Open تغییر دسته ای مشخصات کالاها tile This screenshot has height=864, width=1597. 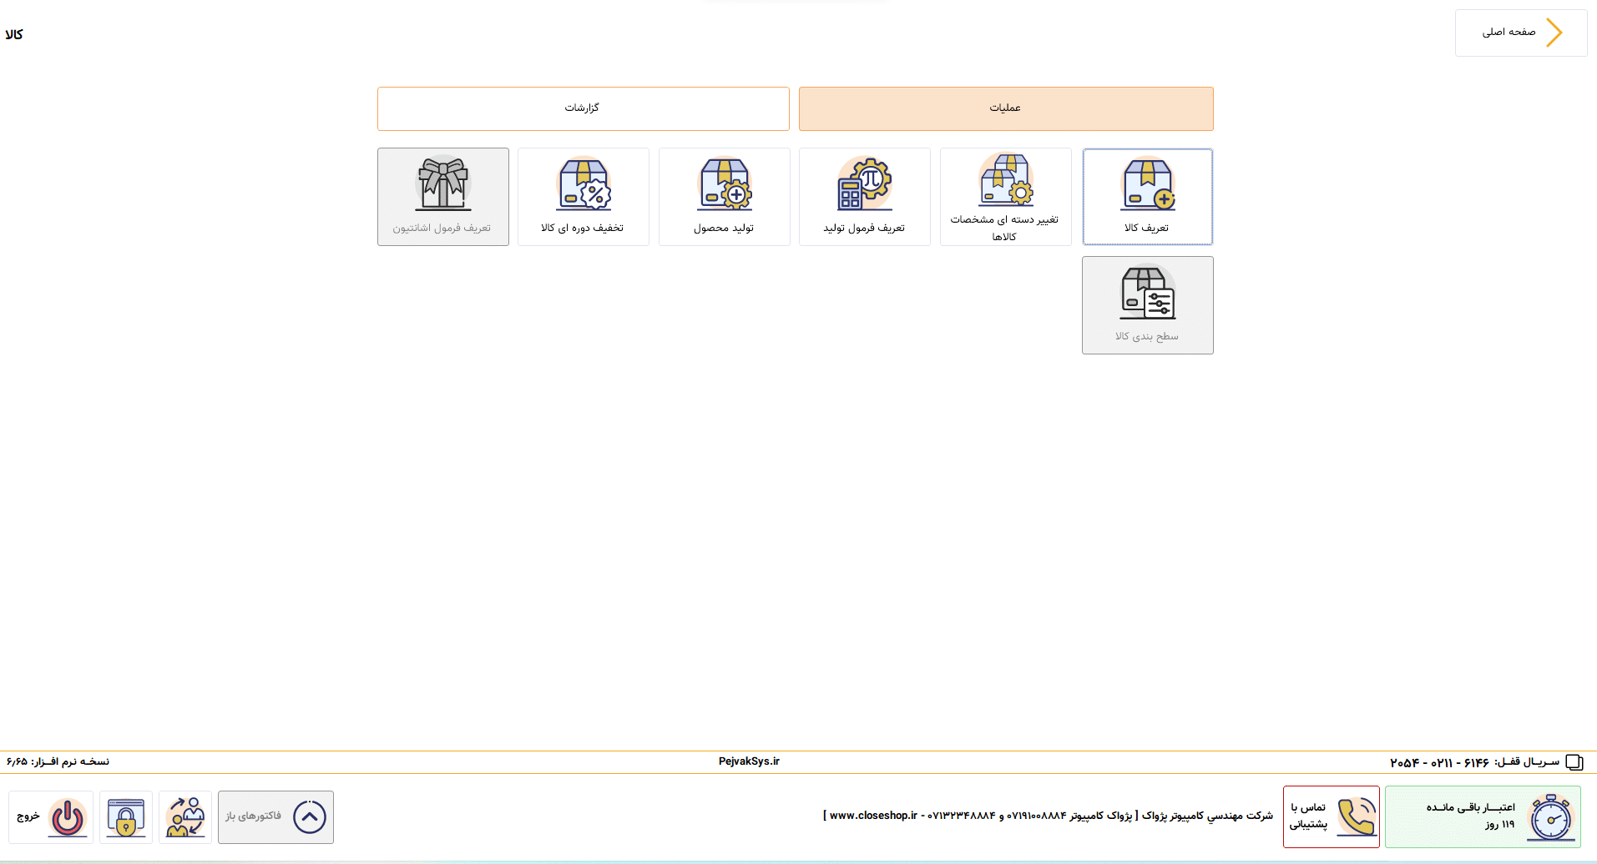1005,197
